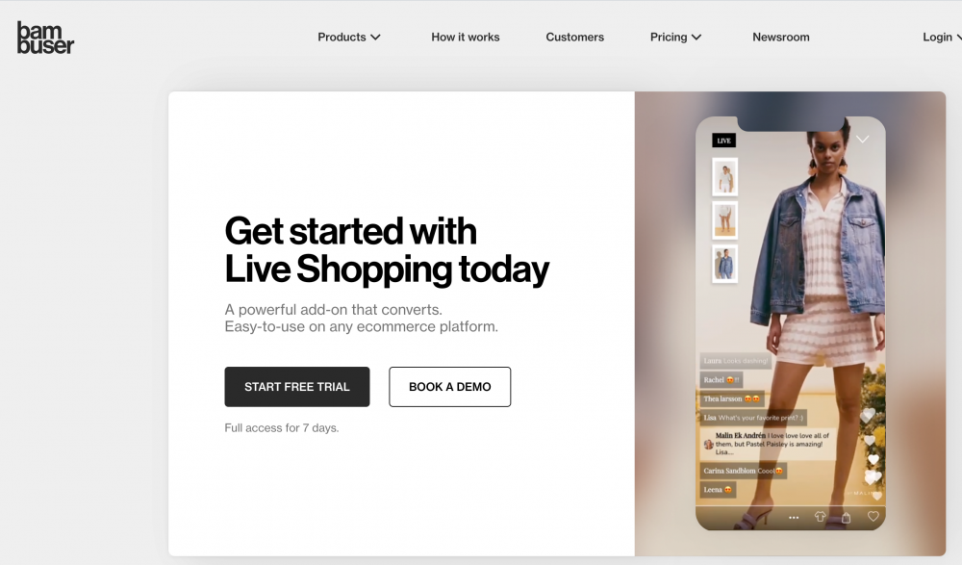Click Lisa's favorite print chat question
Image resolution: width=962 pixels, height=565 pixels.
tap(753, 418)
